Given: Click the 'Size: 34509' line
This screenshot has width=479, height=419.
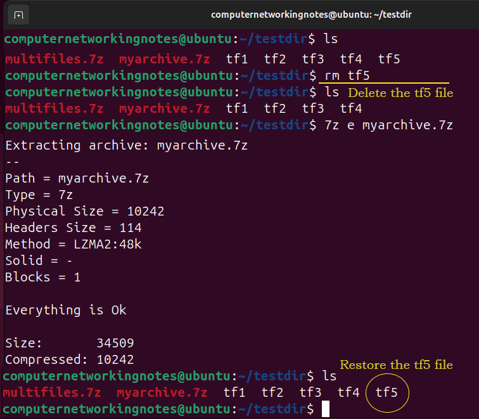Looking at the screenshot, I should click(x=70, y=343).
